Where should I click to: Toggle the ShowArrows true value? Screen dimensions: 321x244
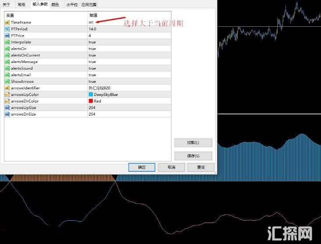(x=92, y=81)
